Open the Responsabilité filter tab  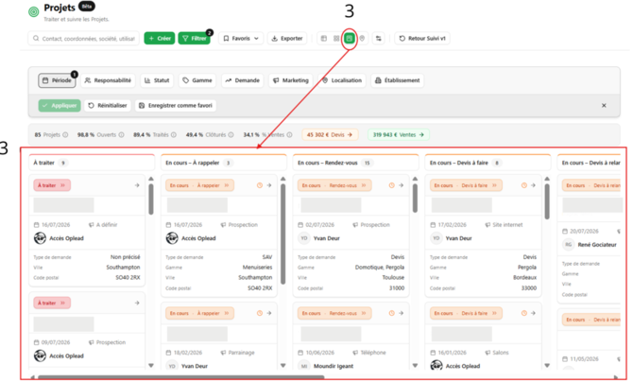pyautogui.click(x=108, y=80)
